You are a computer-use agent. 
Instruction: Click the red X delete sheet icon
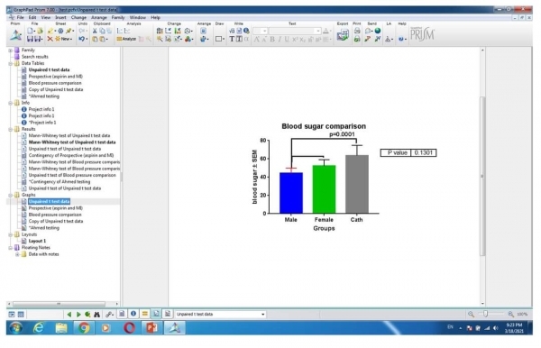(50, 39)
